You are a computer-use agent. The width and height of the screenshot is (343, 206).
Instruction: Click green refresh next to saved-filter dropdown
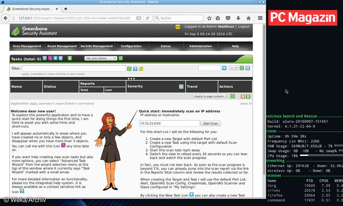tap(242, 68)
